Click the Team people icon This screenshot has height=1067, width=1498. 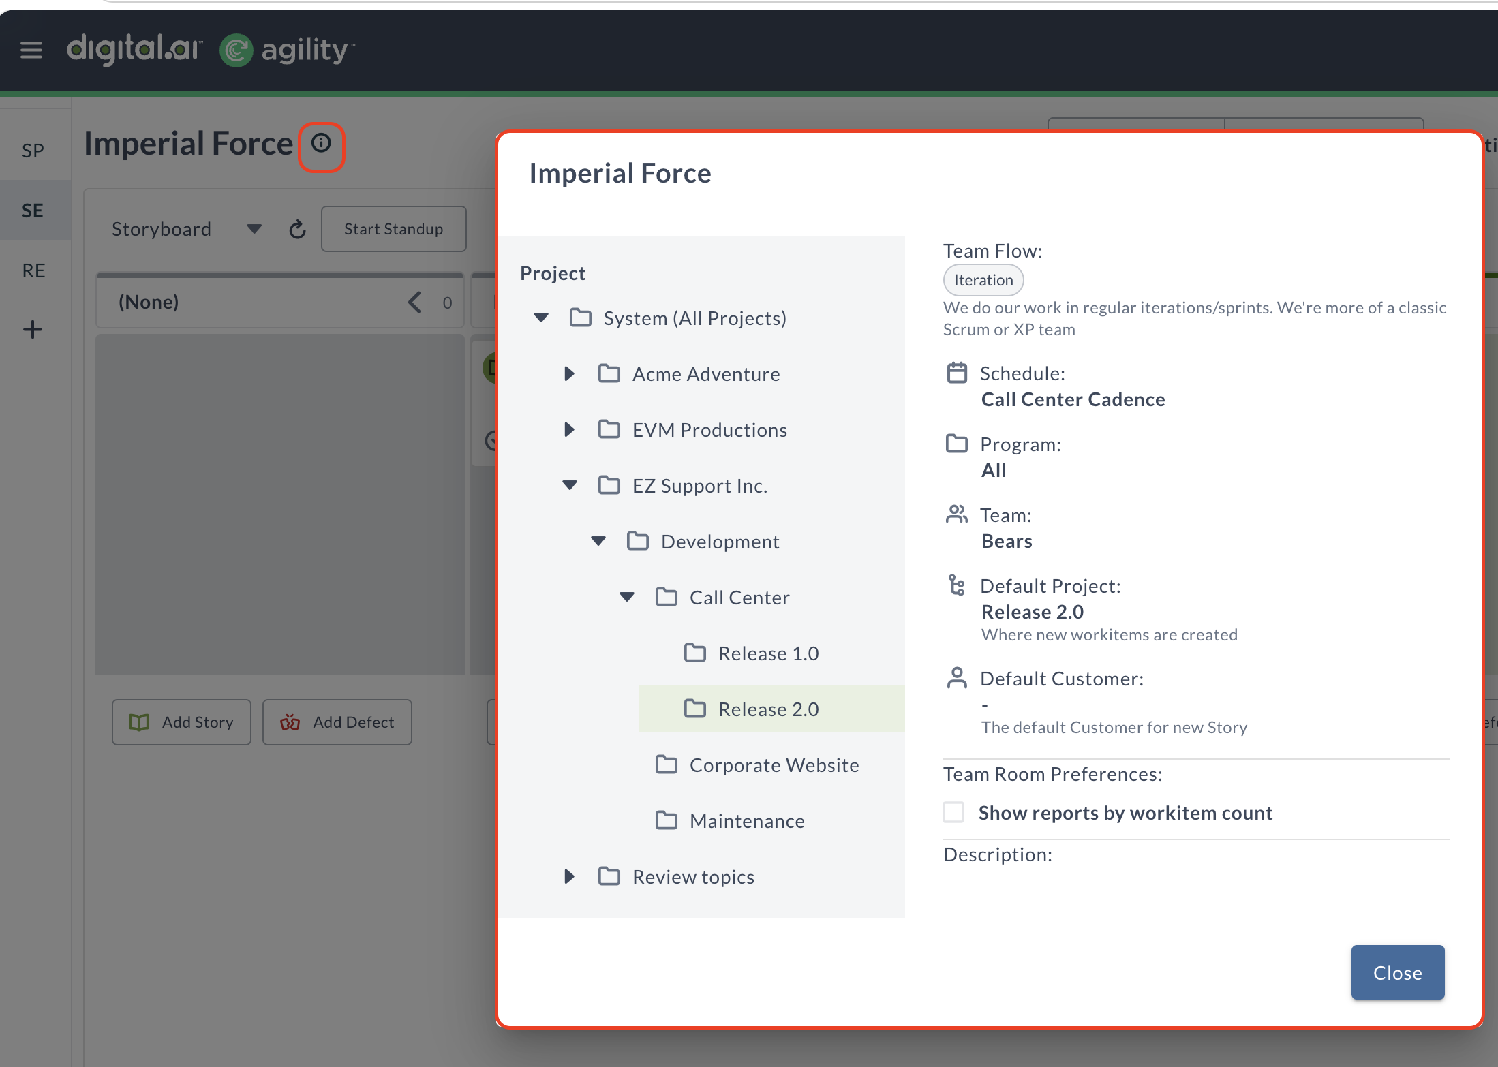tap(957, 514)
